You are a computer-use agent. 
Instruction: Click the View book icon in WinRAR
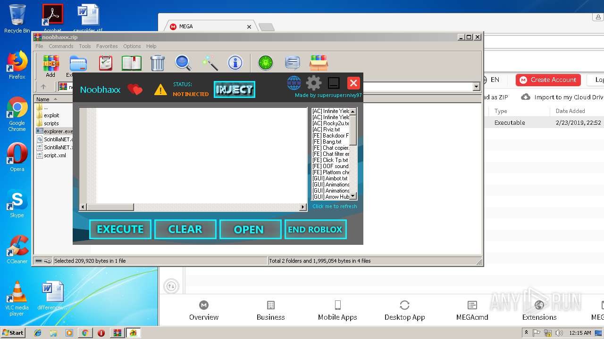pyautogui.click(x=132, y=63)
